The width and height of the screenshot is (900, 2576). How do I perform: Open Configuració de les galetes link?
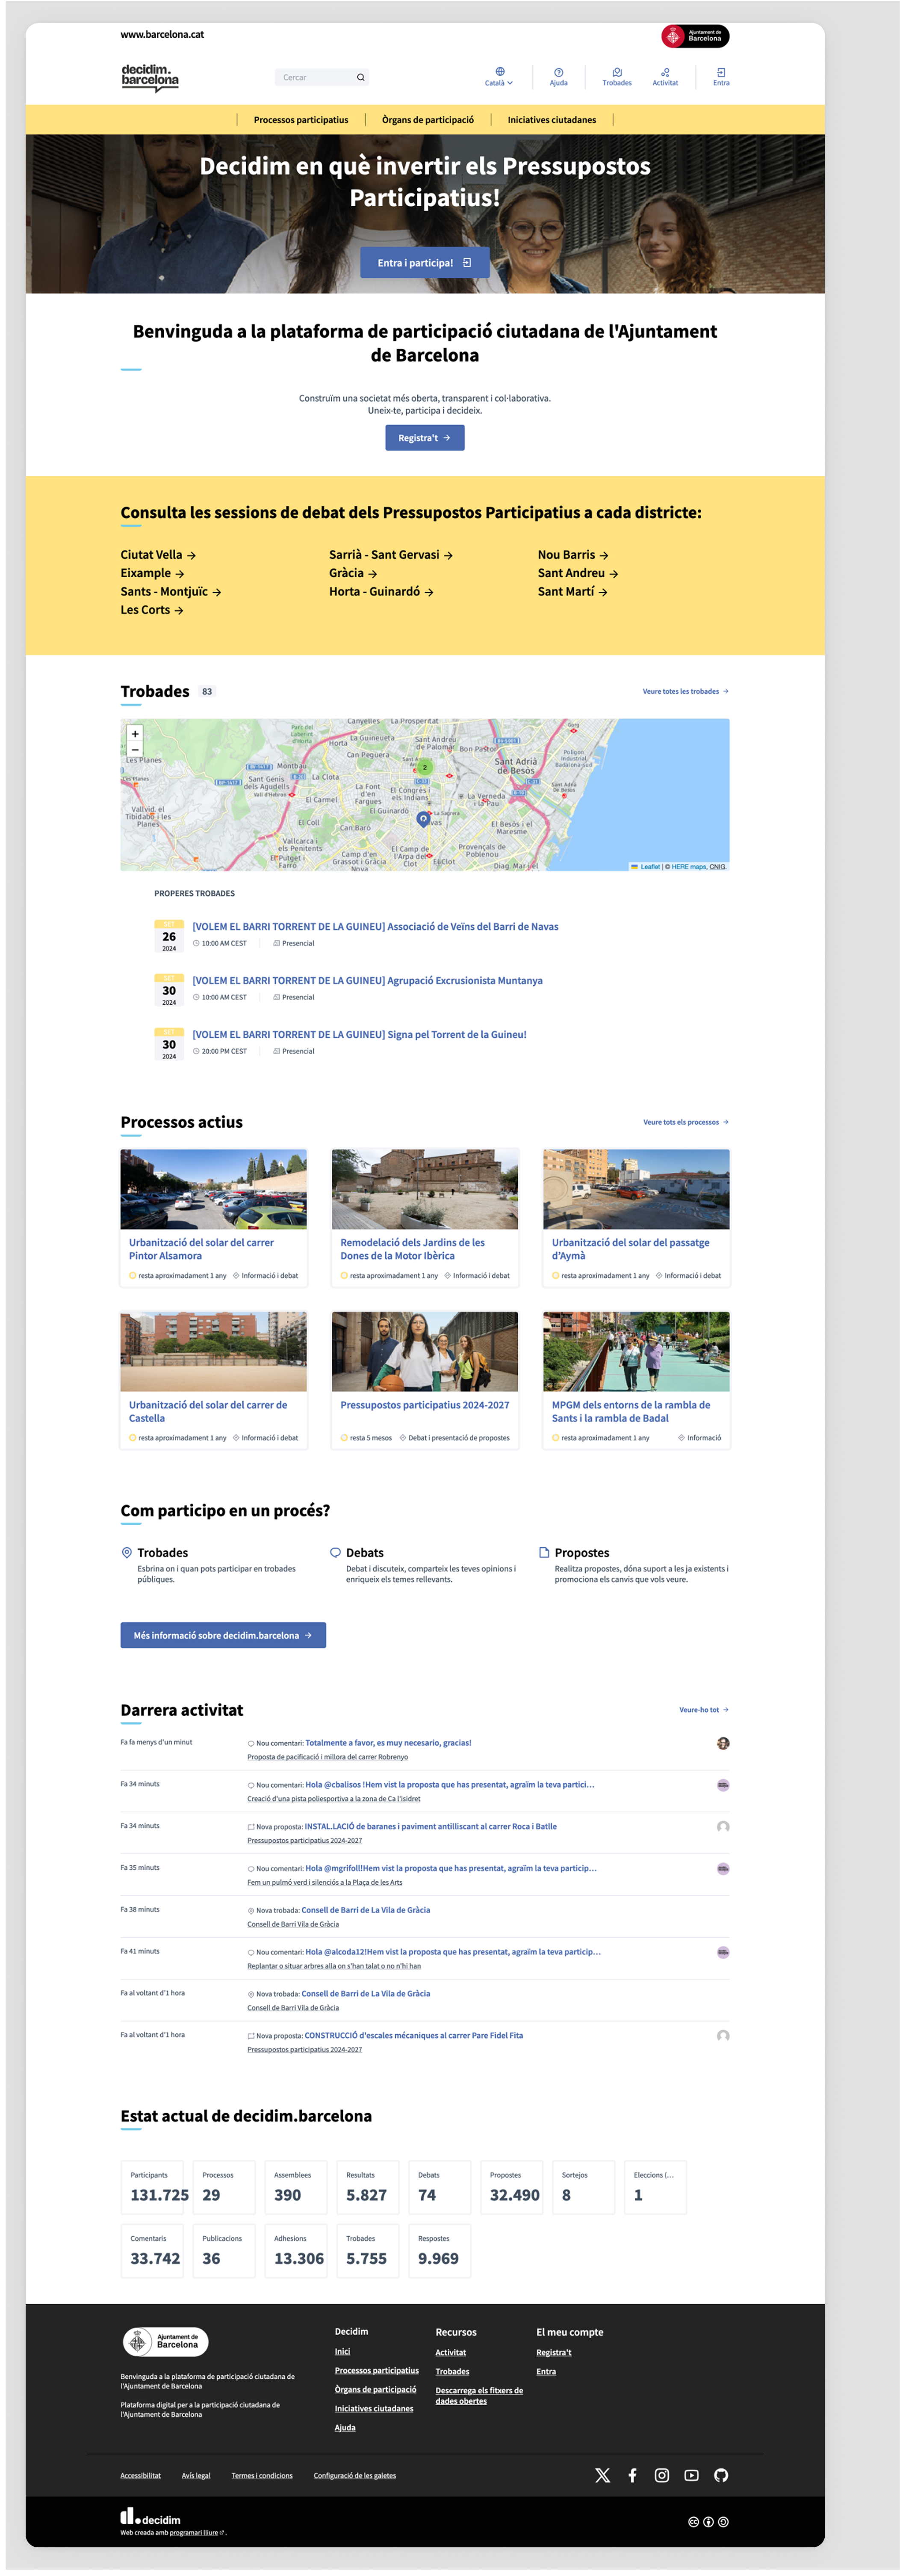coord(354,2476)
